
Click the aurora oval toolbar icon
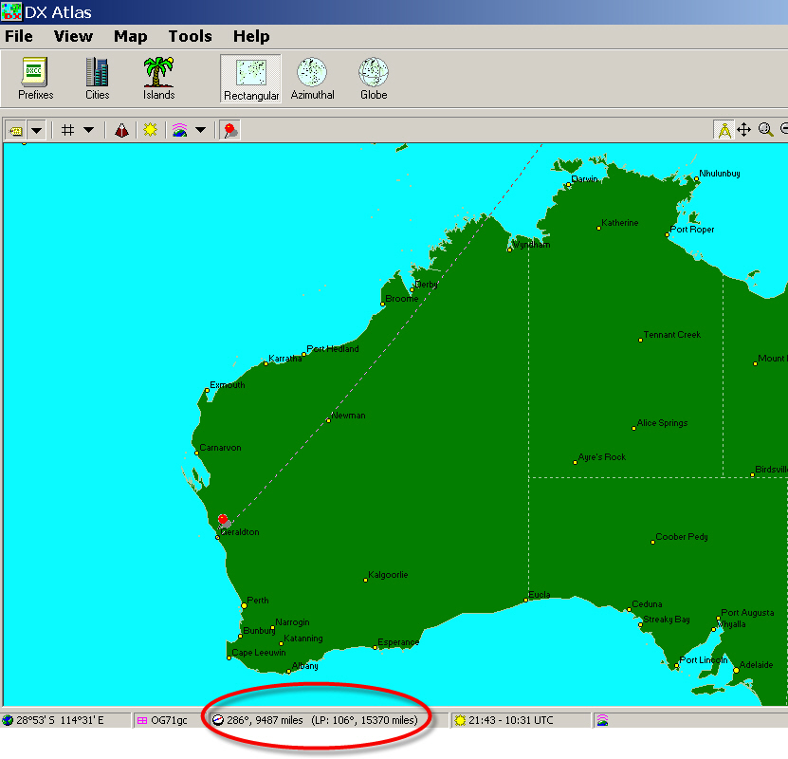tap(121, 129)
